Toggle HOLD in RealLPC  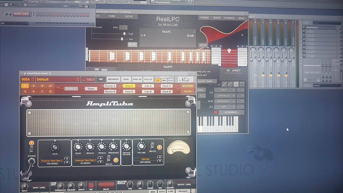pos(203,45)
